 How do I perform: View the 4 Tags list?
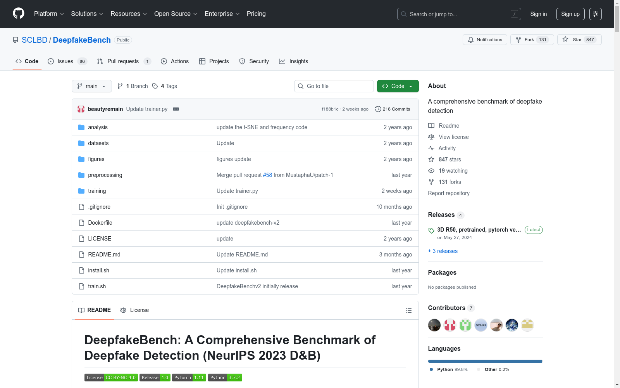coord(165,86)
